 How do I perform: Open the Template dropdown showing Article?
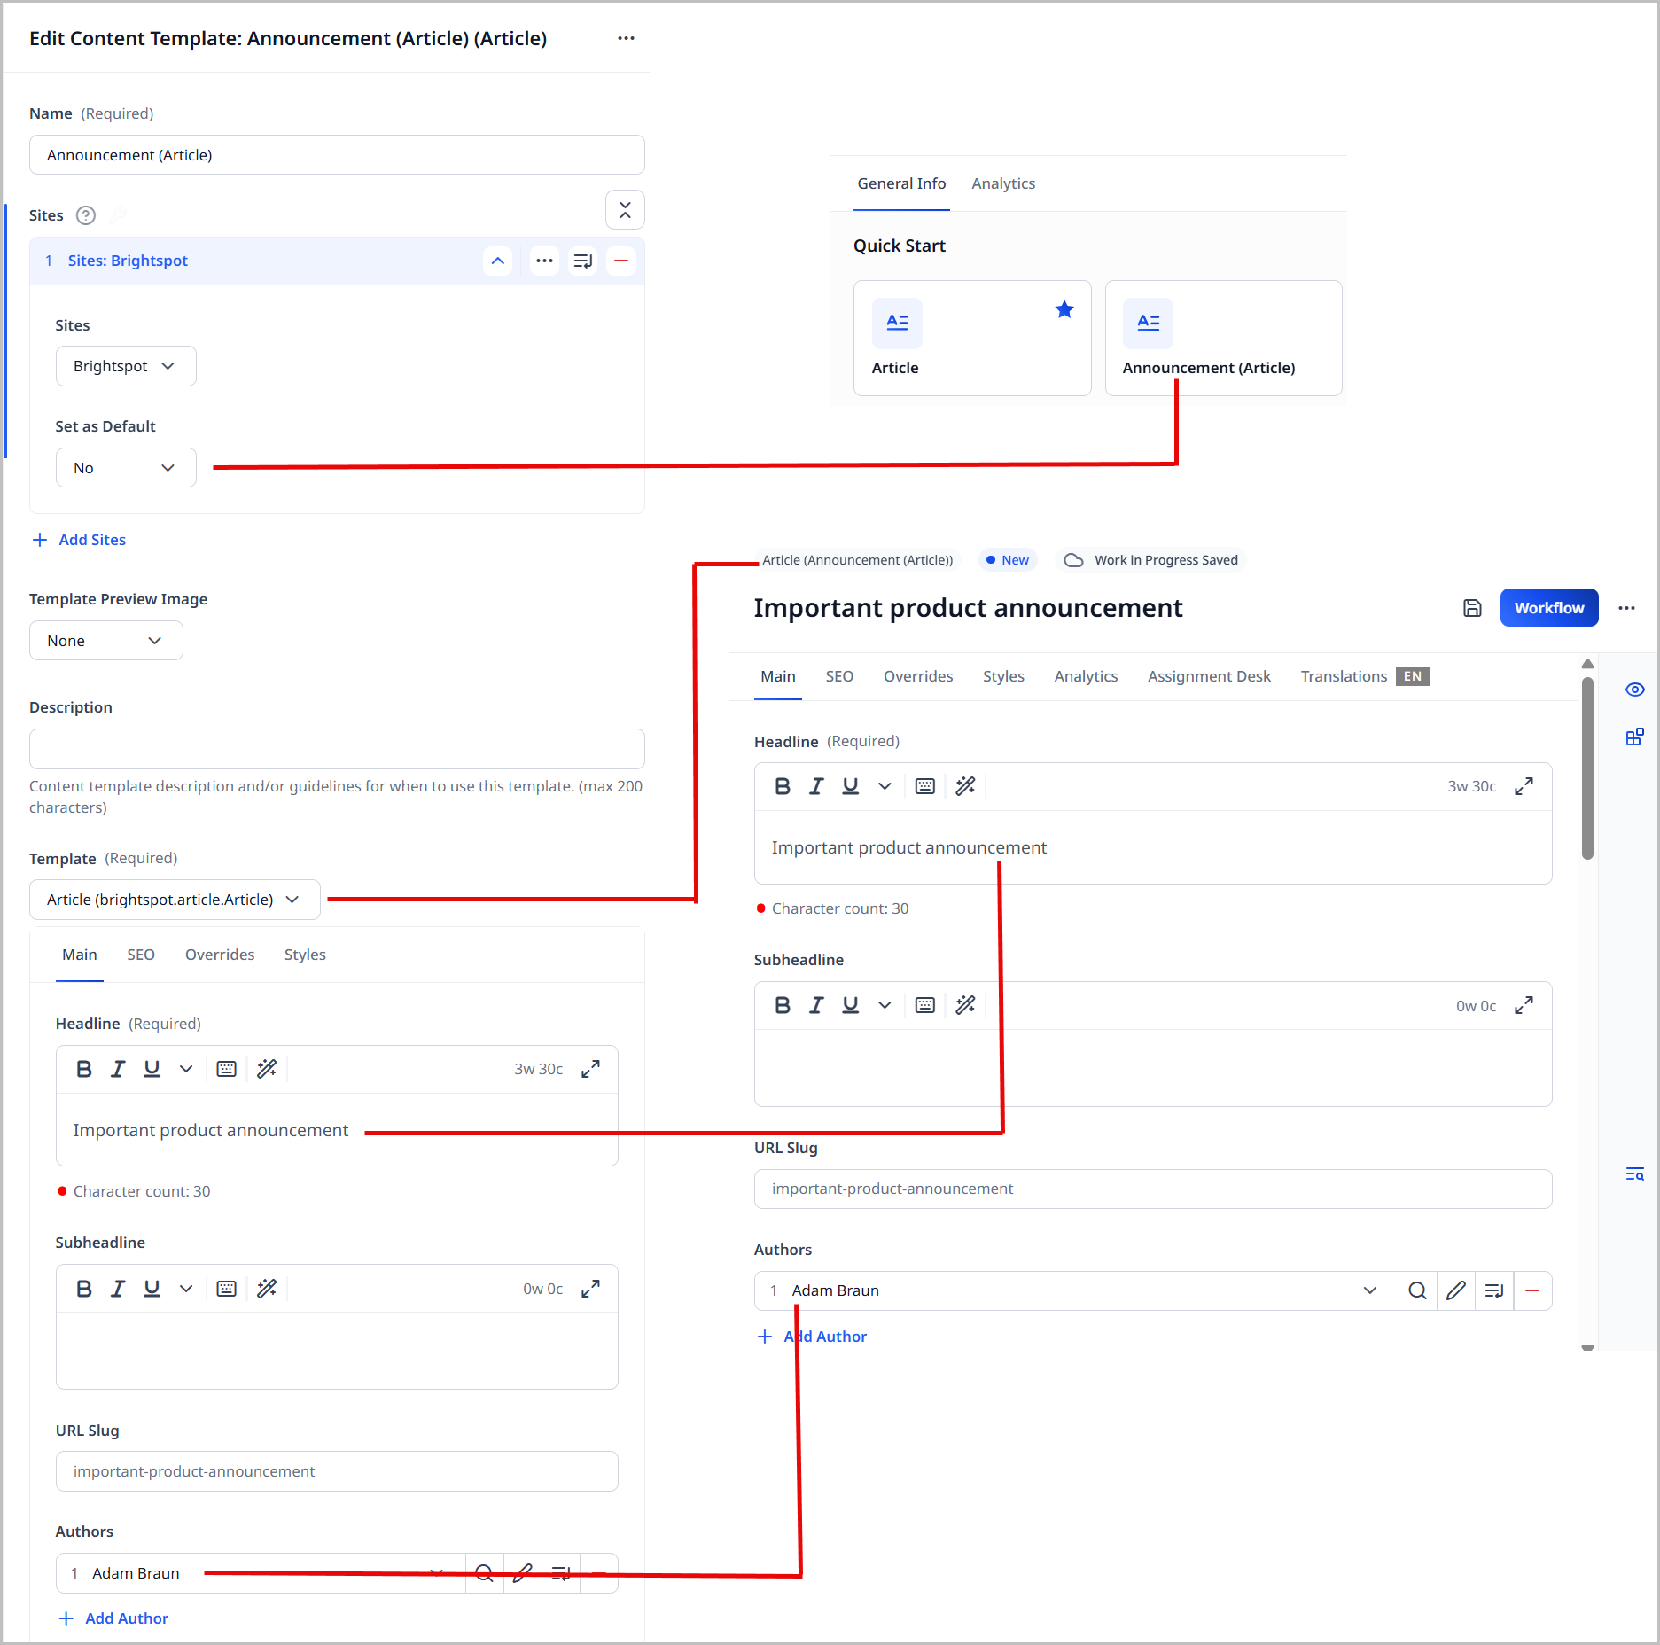(x=174, y=900)
